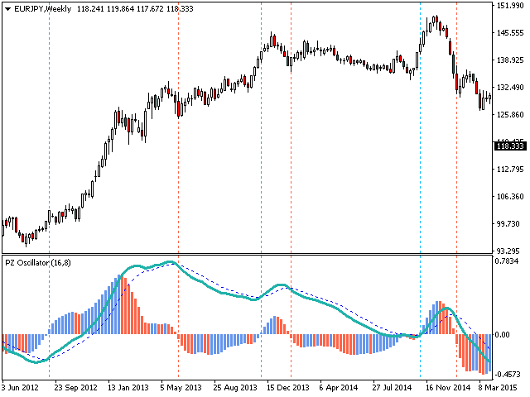This screenshot has width=530, height=397.
Task: Click the 0.00 oscillator zero level label
Action: click(505, 335)
